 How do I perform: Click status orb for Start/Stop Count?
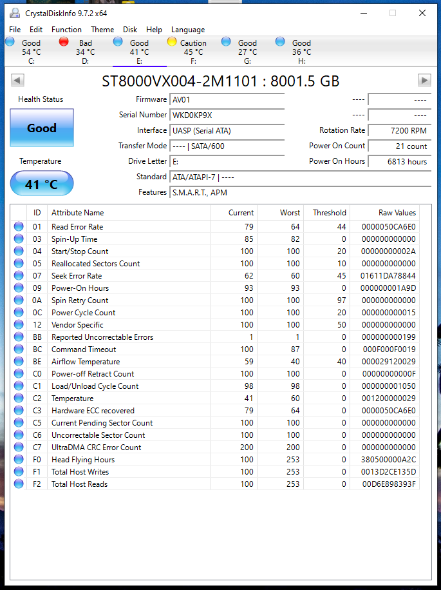coord(19,251)
